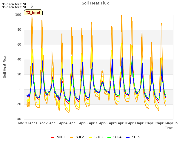Click the TZ_fmet annotation box
The width and height of the screenshot is (191, 143).
click(x=33, y=12)
